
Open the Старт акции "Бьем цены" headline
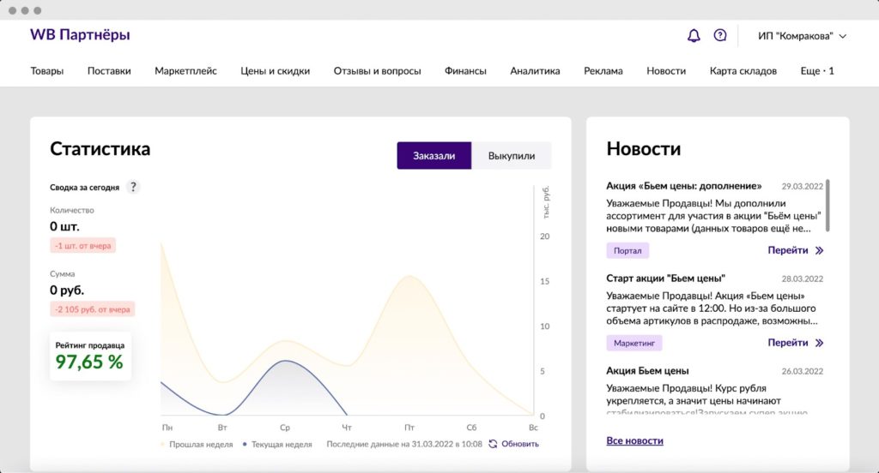click(665, 278)
